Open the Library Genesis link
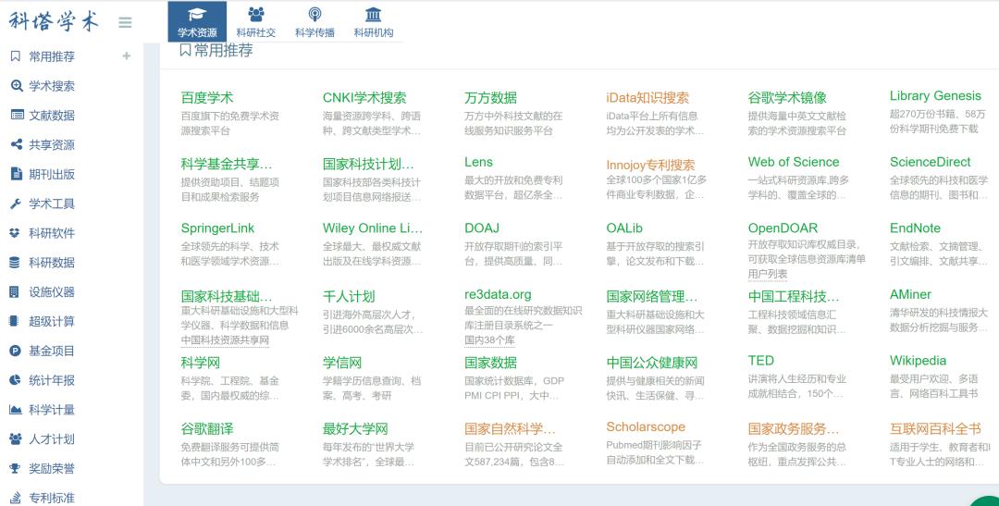999x506 pixels. pos(935,96)
